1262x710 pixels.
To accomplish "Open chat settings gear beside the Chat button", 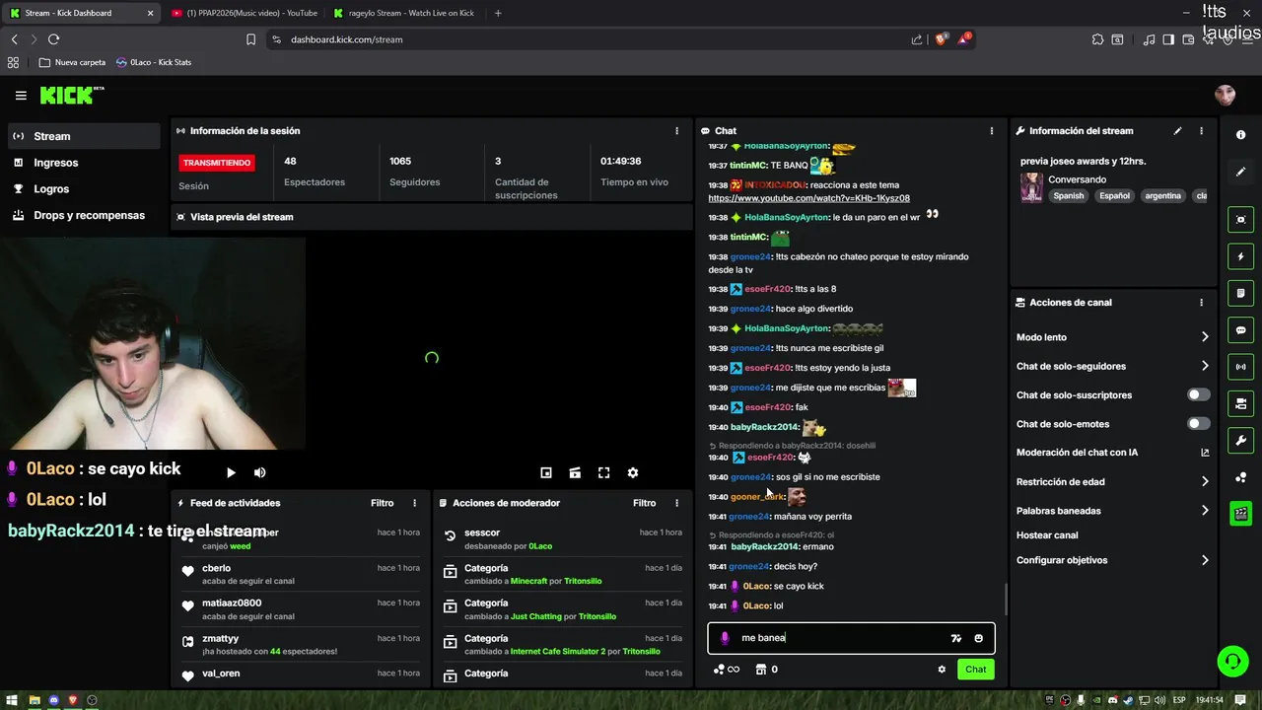I will click(942, 670).
